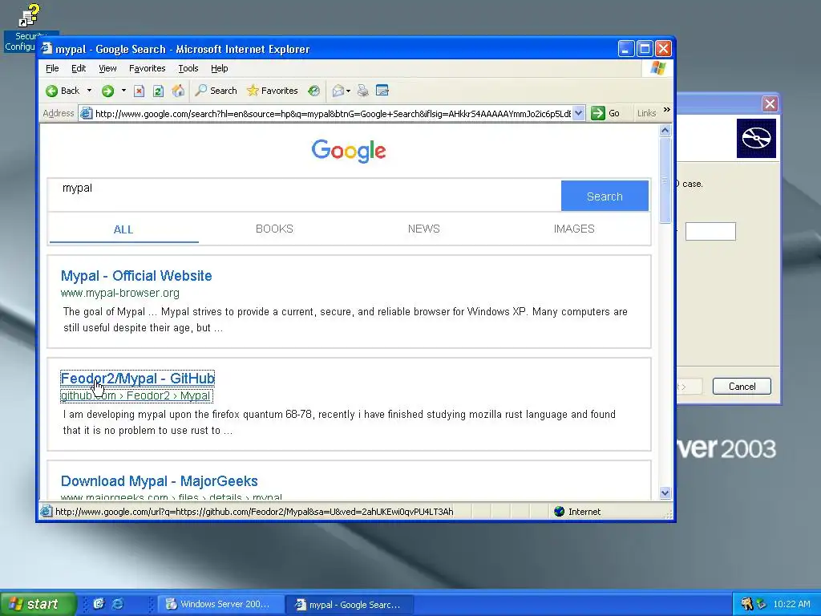Screen dimensions: 821x616
Task: Click the keys security tray icon
Action: click(x=746, y=604)
